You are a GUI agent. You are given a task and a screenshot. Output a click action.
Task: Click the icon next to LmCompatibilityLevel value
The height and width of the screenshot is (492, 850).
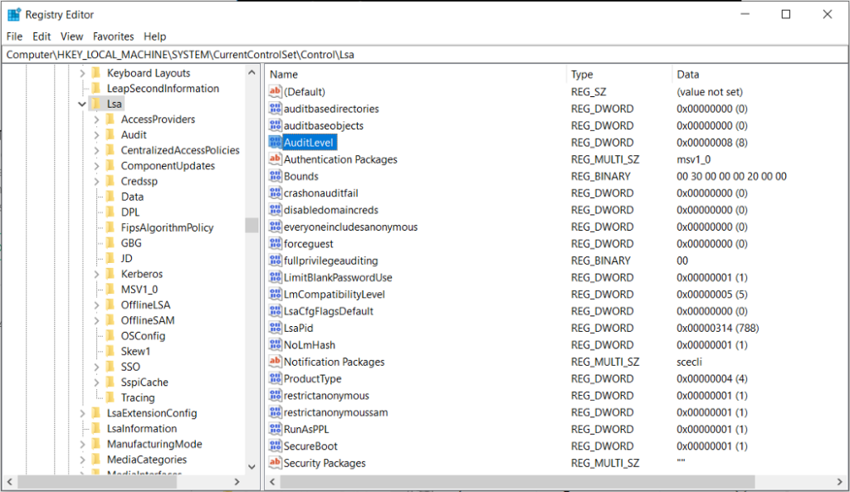(x=276, y=295)
